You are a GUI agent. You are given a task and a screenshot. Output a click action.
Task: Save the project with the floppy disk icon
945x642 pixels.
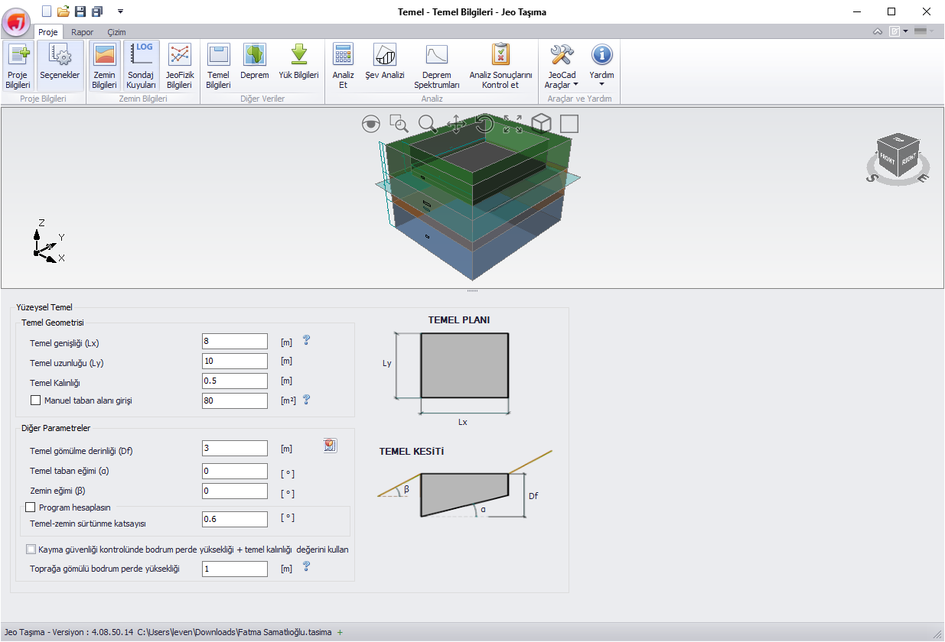pyautogui.click(x=80, y=11)
